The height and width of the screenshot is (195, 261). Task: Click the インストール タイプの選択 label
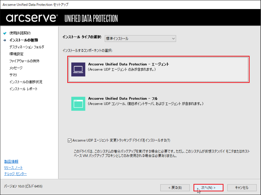coord(82,37)
